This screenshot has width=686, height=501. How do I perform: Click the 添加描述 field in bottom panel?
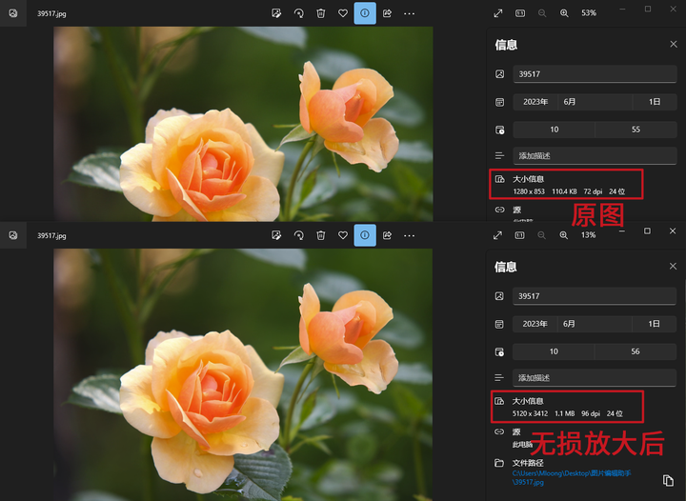tap(595, 378)
